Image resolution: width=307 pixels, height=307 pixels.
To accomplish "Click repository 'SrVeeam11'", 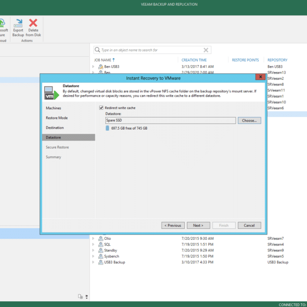I will (276, 90).
